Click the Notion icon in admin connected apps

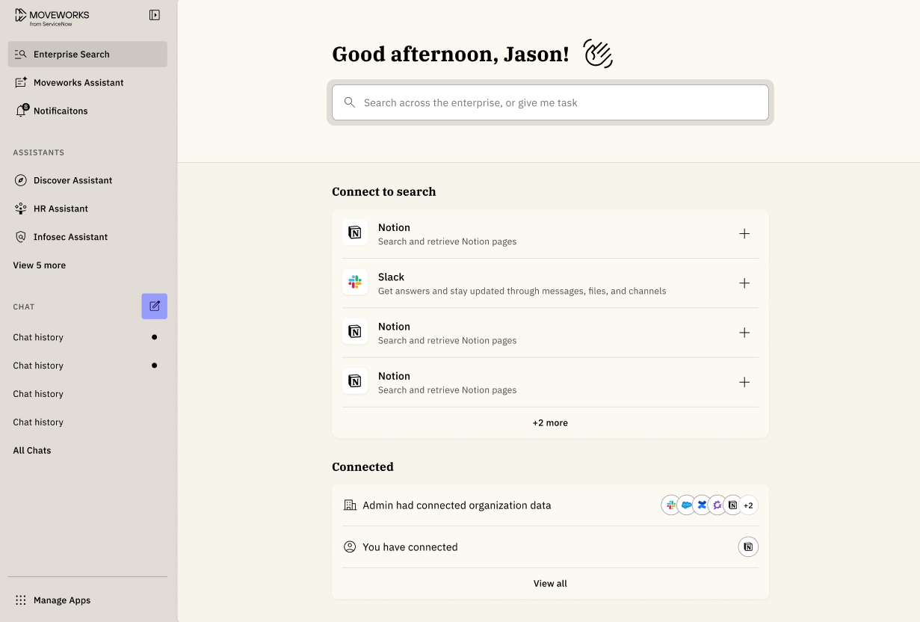tap(732, 505)
